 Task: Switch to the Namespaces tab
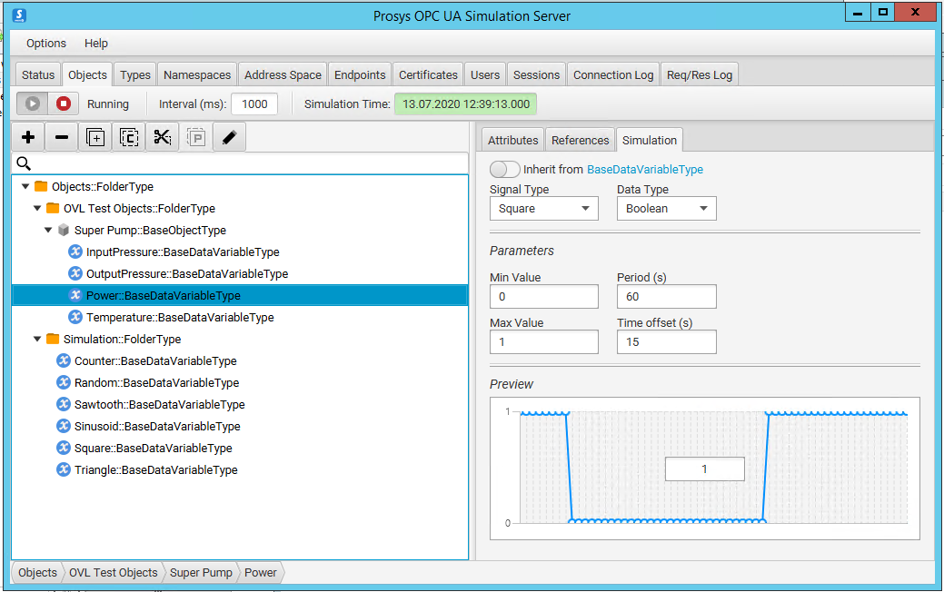coord(197,74)
